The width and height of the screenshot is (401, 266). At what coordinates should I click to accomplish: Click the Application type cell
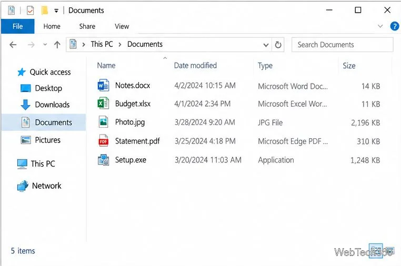[276, 160]
